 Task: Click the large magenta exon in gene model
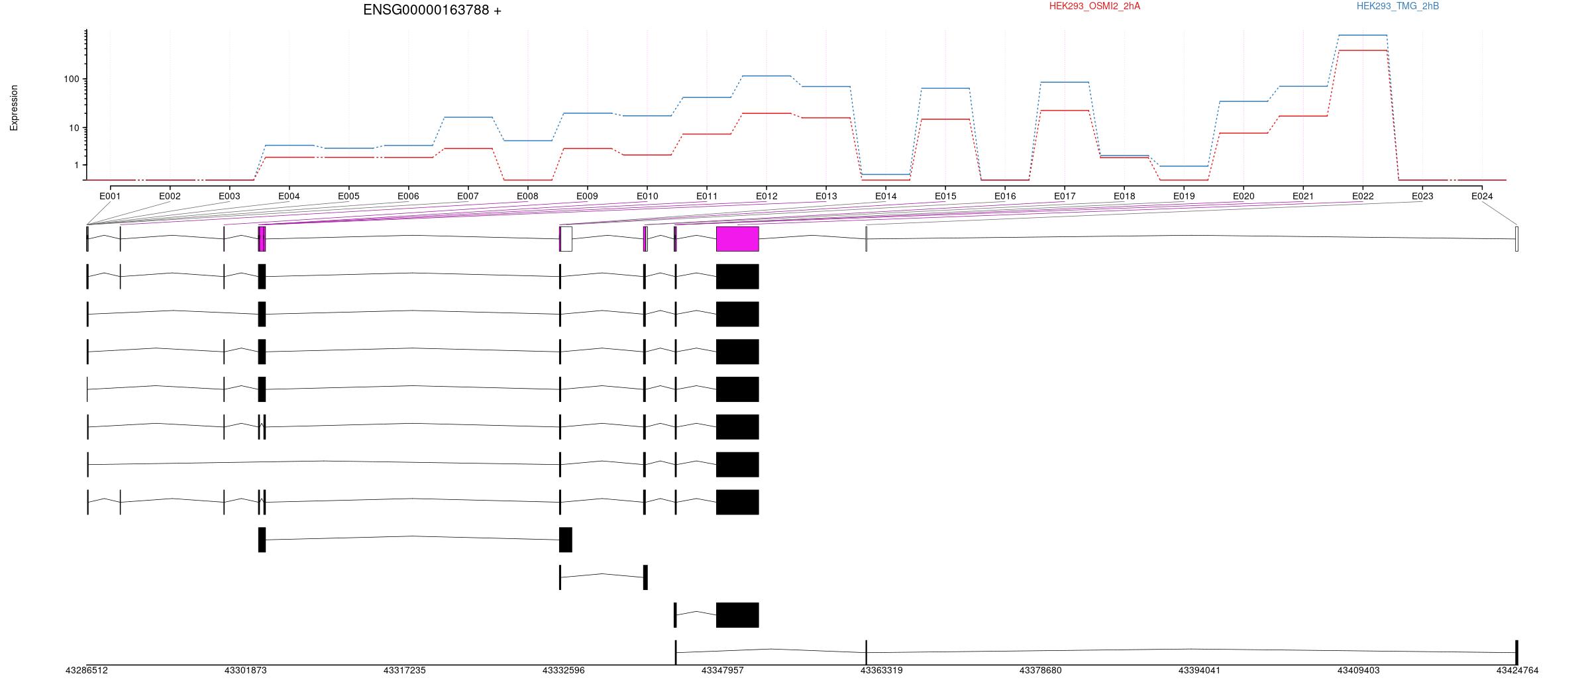point(737,239)
